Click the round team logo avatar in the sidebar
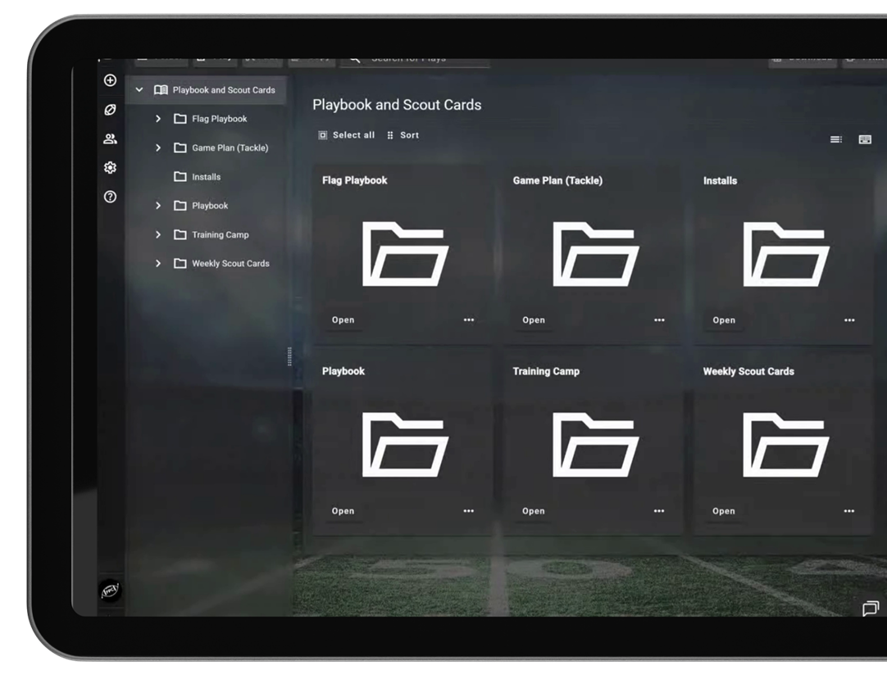887x675 pixels. tap(111, 591)
